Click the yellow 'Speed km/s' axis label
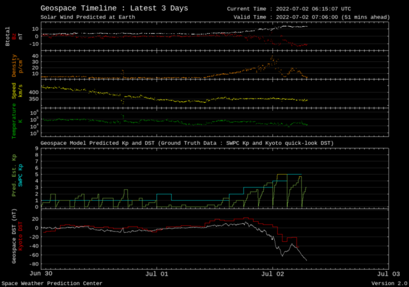This screenshot has width=409, height=287. [x=17, y=91]
